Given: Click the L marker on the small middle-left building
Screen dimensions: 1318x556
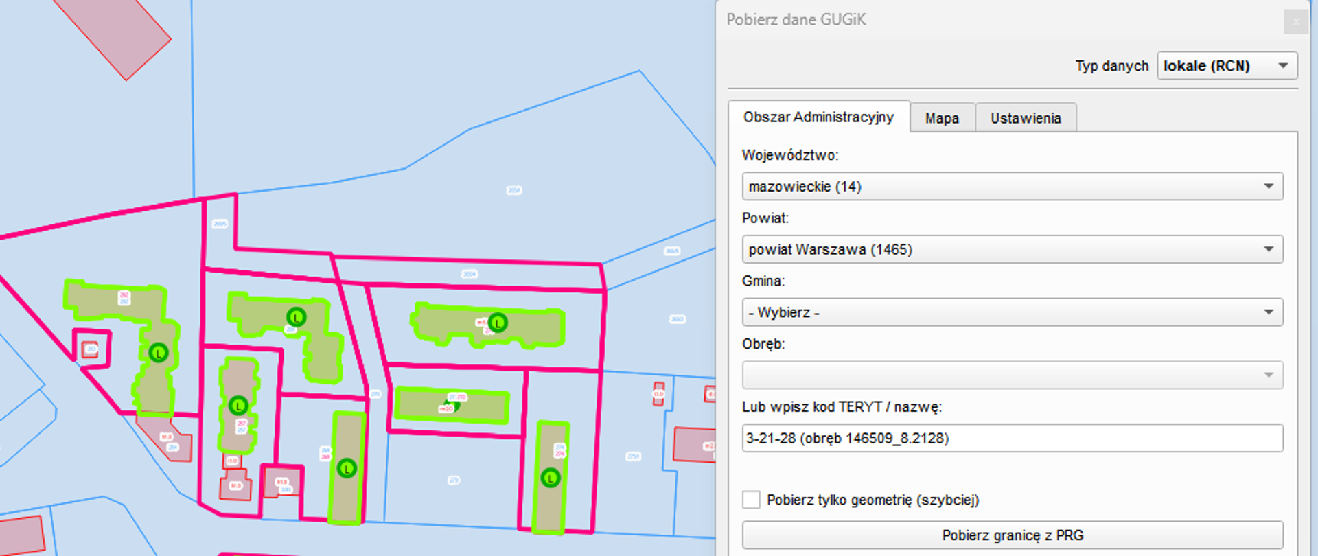Looking at the screenshot, I should tap(238, 406).
